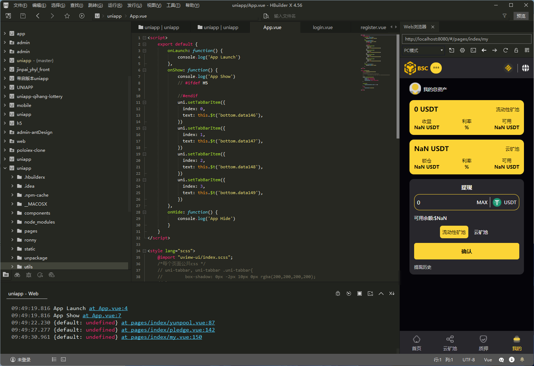Screen dimensions: 534x366
Task: Click the notification bell in status bar
Action: coord(522,360)
